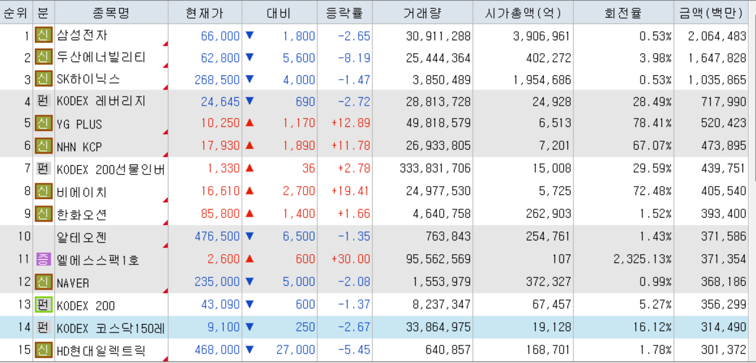Click the 66,000 price of 삼성전자
This screenshot has height=363, width=756.
(x=220, y=36)
